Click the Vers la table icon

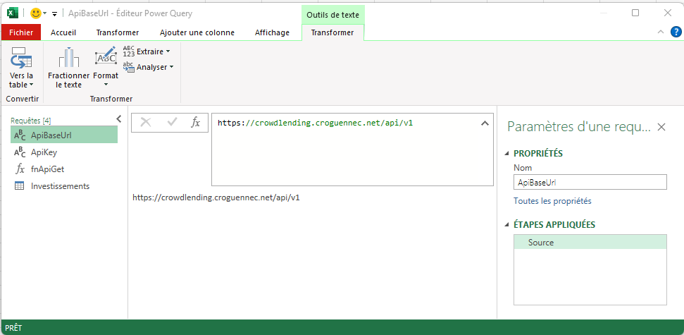(21, 58)
